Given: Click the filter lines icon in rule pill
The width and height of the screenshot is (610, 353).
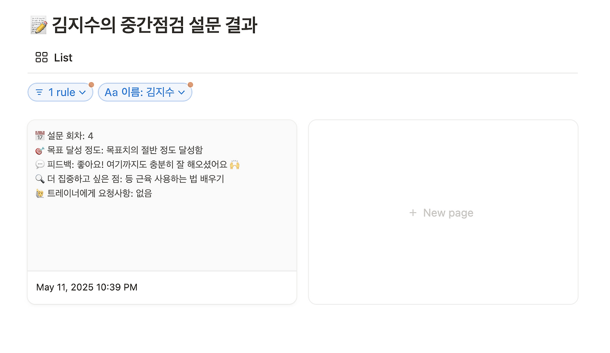Looking at the screenshot, I should click(40, 93).
